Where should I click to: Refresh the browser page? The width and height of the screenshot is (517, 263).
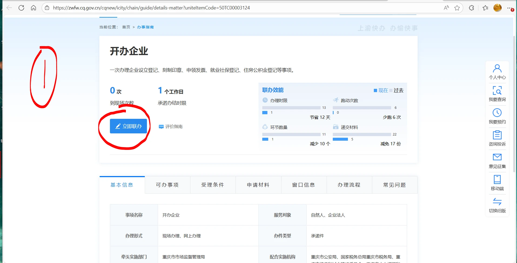click(x=21, y=8)
